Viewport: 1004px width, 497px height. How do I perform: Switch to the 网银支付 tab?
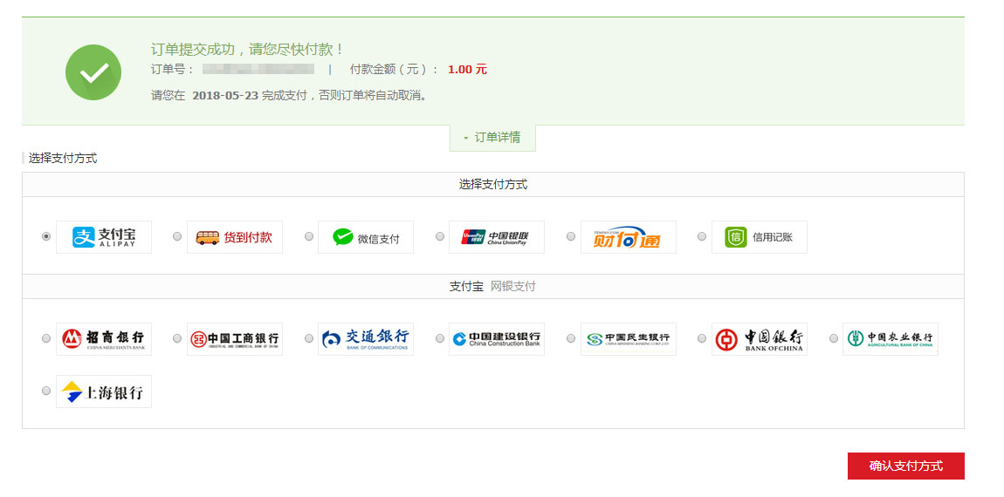tap(512, 287)
